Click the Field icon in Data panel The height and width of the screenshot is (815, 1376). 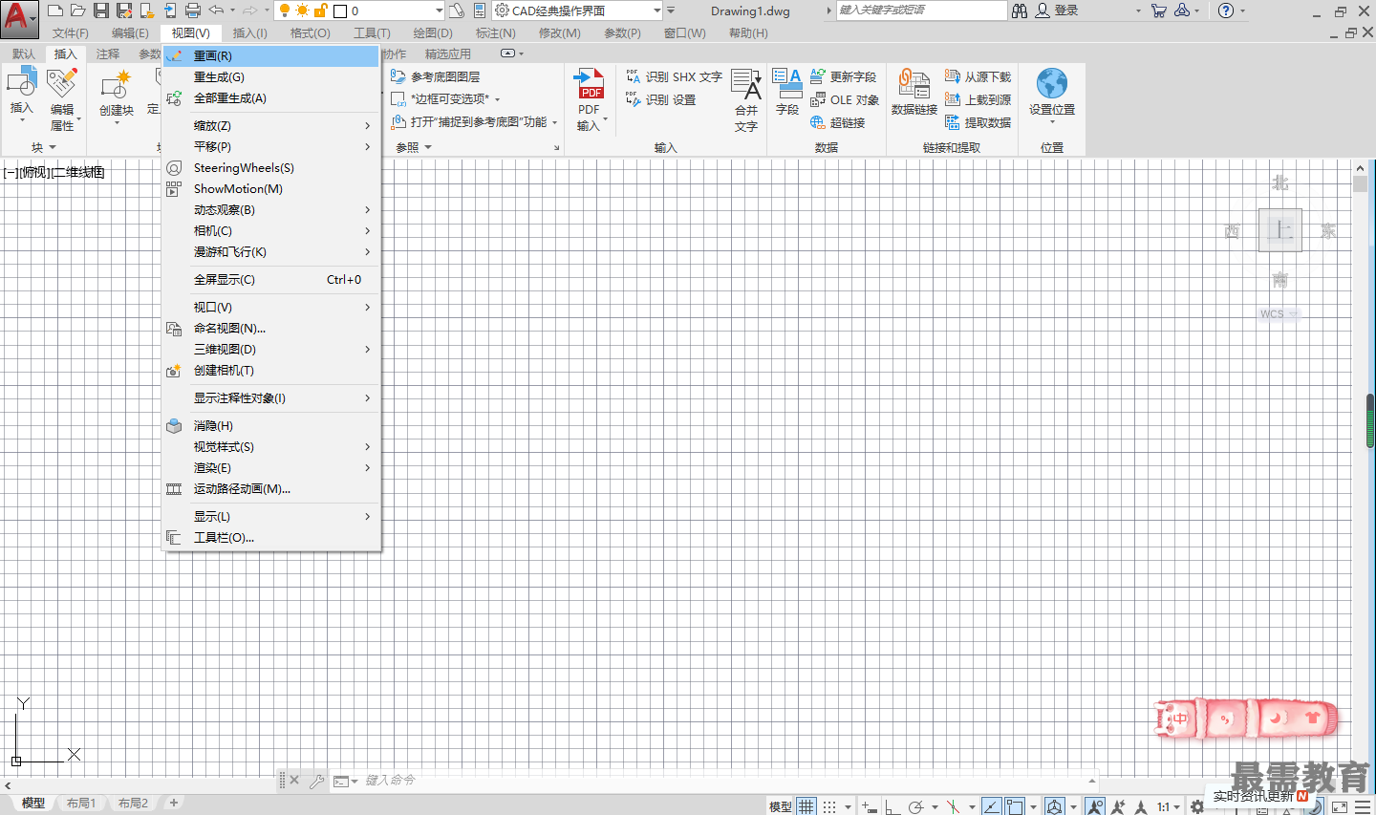(x=787, y=83)
